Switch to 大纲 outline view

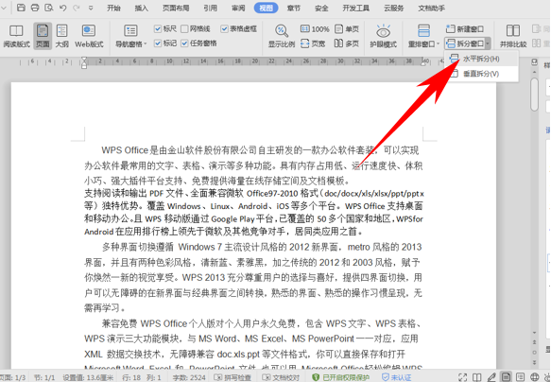coord(61,36)
